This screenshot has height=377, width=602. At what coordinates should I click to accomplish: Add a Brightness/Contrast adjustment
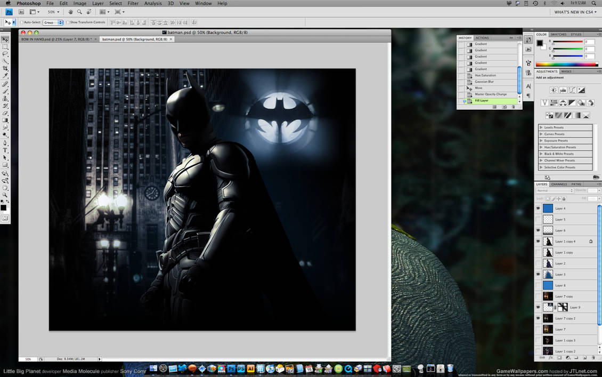[554, 90]
